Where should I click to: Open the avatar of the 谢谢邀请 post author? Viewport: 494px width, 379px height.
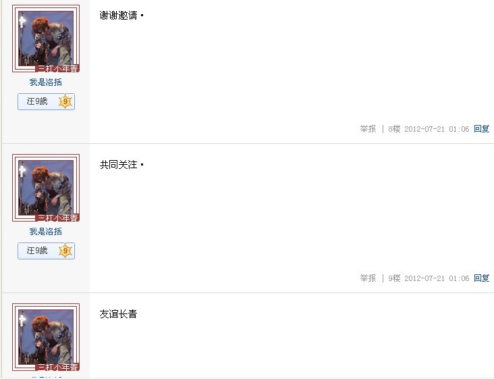46,39
